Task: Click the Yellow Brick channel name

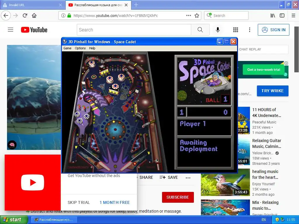Action: pyautogui.click(x=263, y=153)
